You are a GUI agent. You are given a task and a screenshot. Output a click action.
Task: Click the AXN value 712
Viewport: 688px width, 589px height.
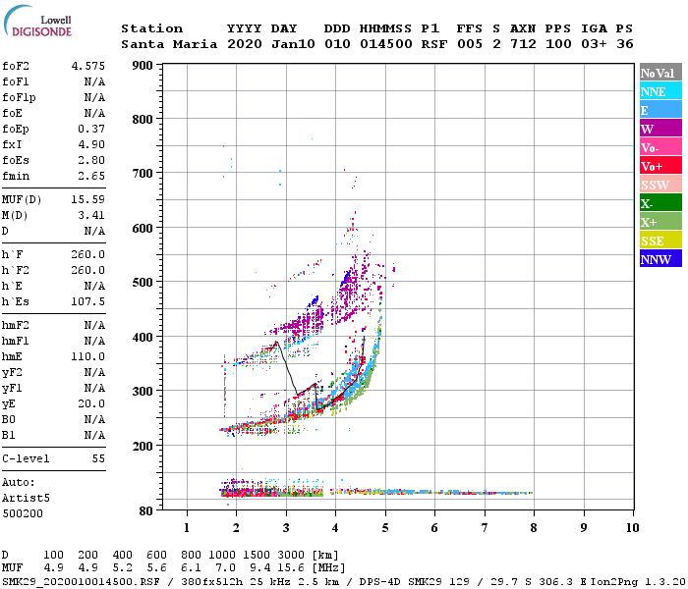pos(523,44)
